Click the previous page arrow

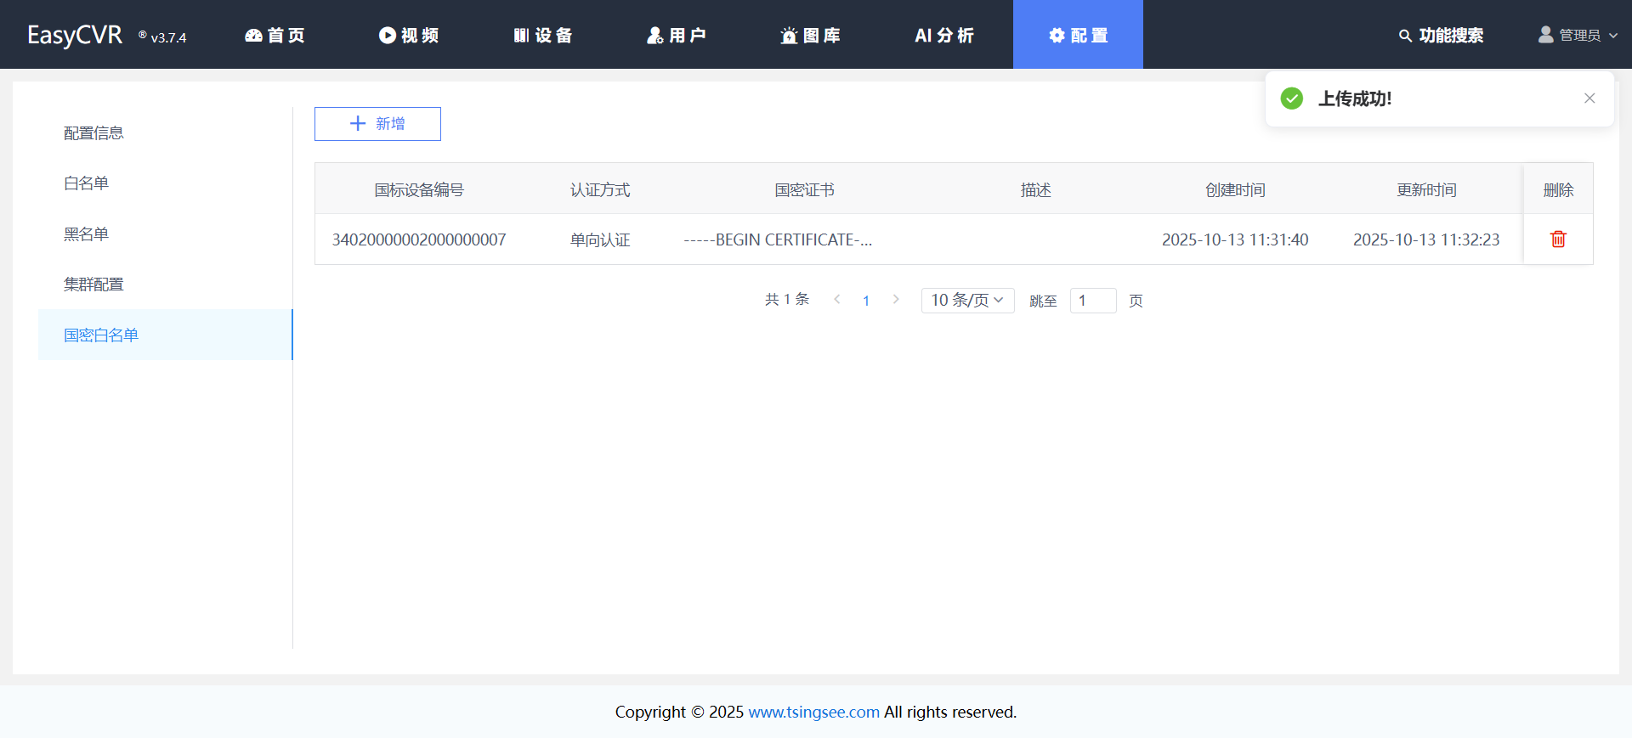[x=837, y=300]
